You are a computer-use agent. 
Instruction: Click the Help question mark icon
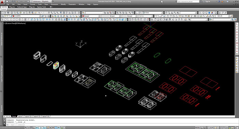pyautogui.click(x=228, y=1)
